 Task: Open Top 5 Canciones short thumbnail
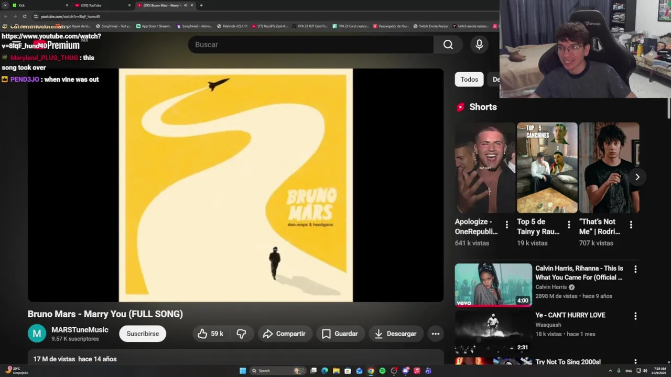click(547, 168)
